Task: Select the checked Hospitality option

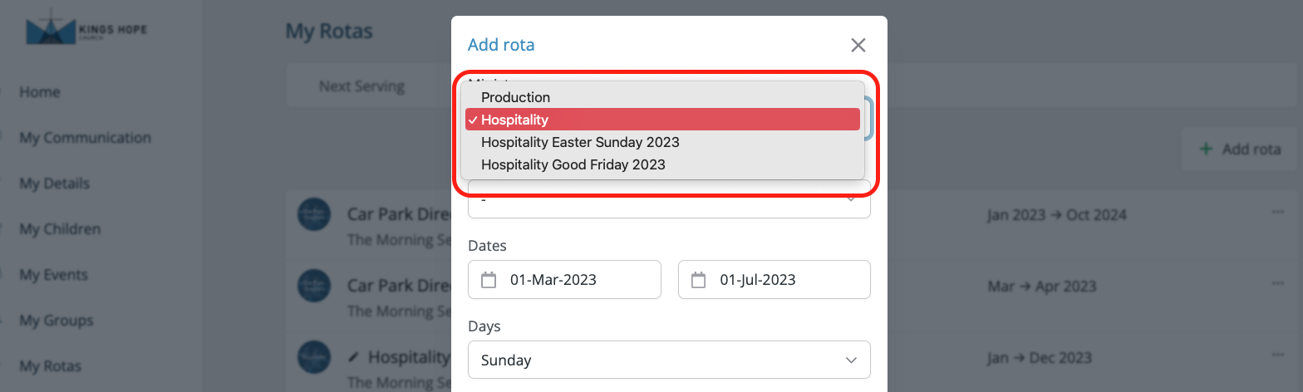Action: click(x=514, y=120)
